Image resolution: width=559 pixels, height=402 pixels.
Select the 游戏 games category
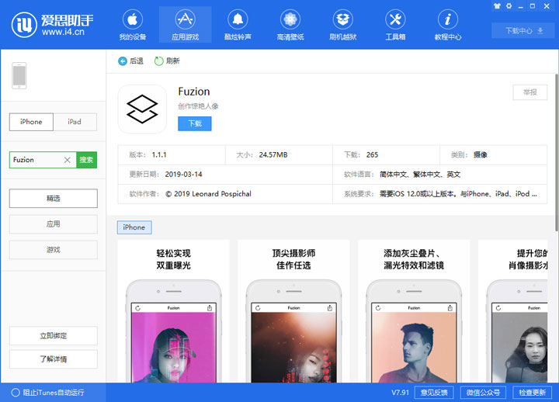pyautogui.click(x=53, y=250)
